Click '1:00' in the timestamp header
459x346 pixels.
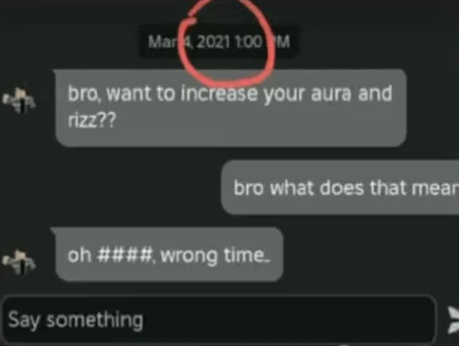click(x=249, y=42)
